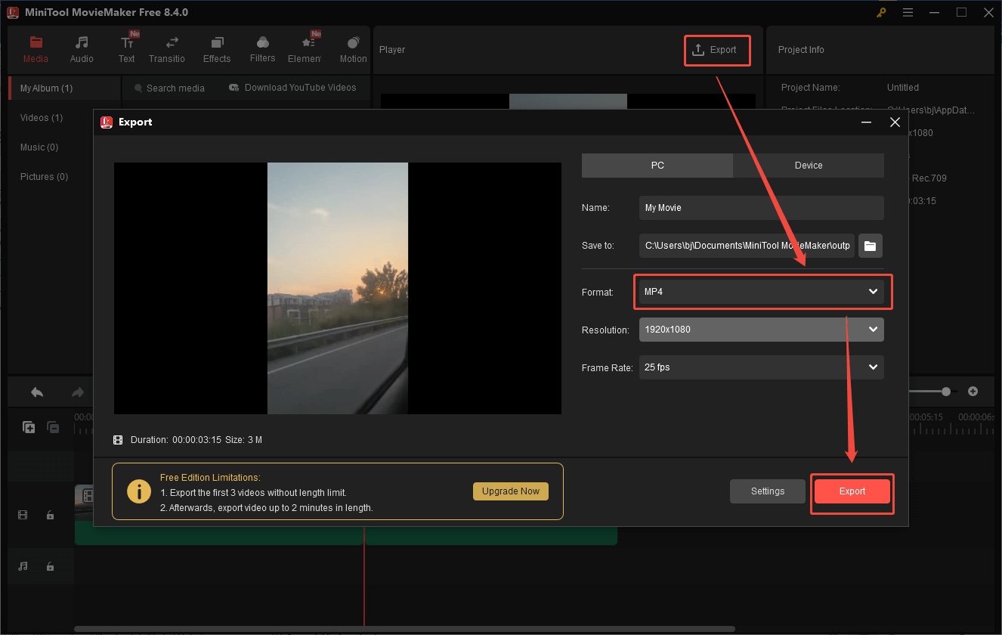The height and width of the screenshot is (635, 1002).
Task: Expand the Resolution dropdown
Action: click(761, 329)
